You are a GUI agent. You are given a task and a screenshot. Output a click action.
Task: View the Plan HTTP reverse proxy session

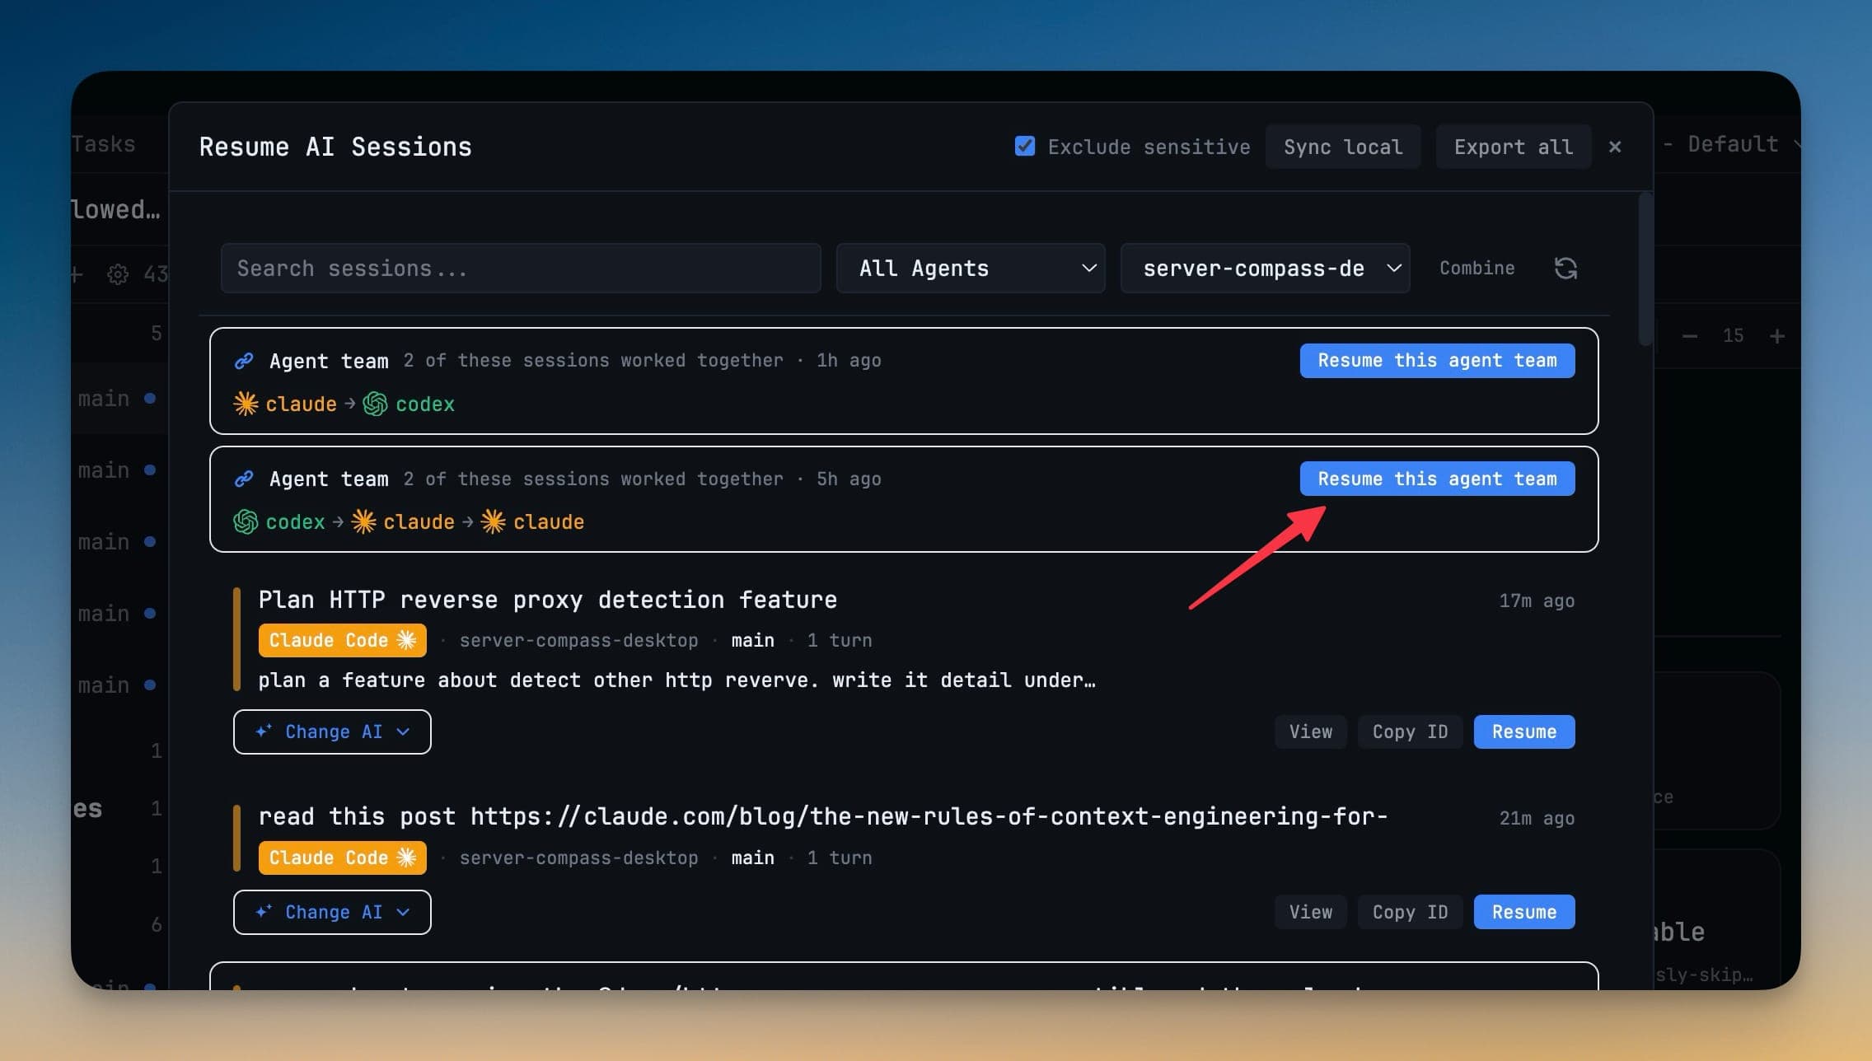[x=1310, y=731]
